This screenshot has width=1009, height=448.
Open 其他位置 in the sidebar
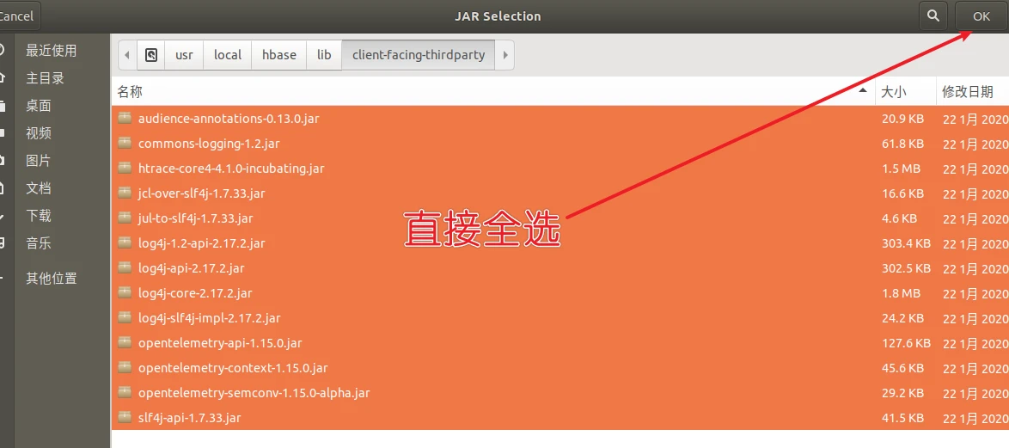[x=51, y=279]
